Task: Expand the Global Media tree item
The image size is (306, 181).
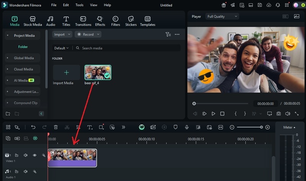Action: coord(24,58)
